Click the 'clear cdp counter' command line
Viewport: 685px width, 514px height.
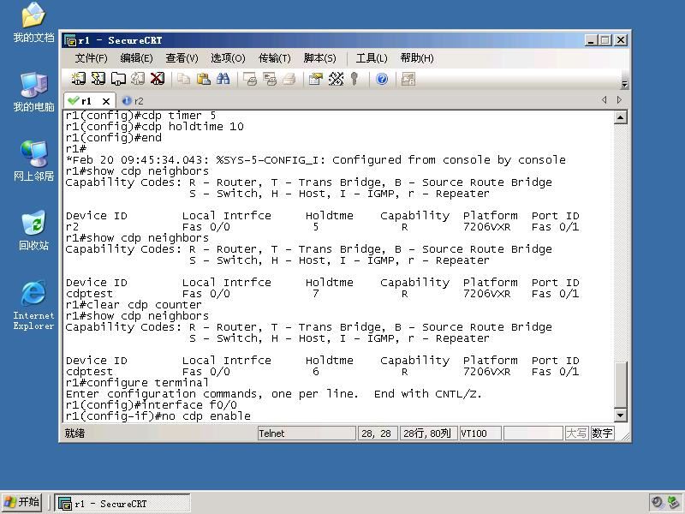click(134, 305)
